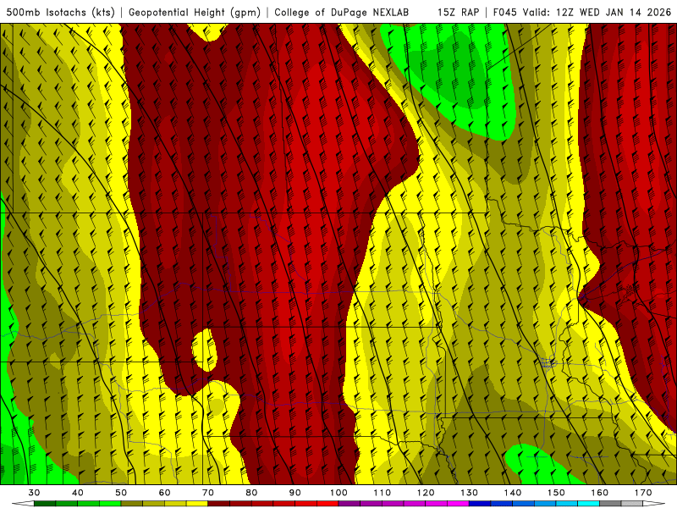This screenshot has height=508, width=677.
Task: Click the 90 label on the color scale
Action: (x=295, y=493)
